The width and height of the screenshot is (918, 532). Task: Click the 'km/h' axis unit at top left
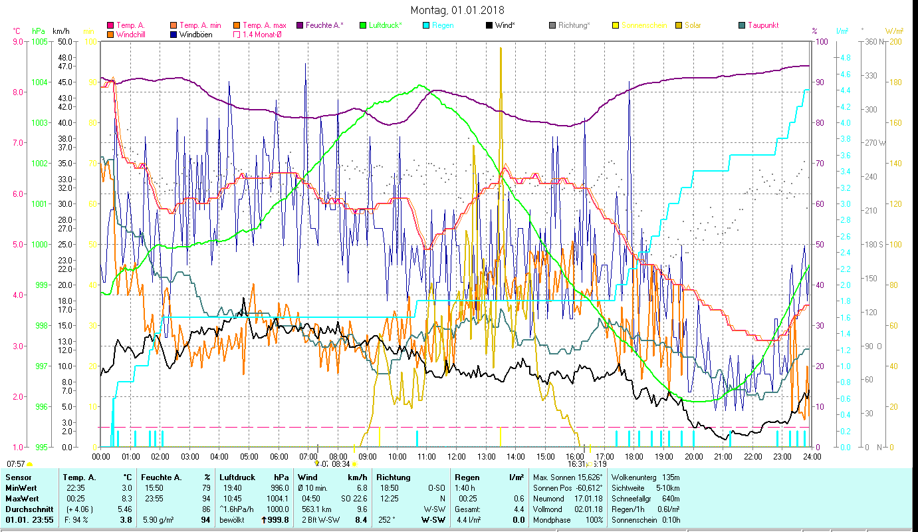[x=60, y=31]
